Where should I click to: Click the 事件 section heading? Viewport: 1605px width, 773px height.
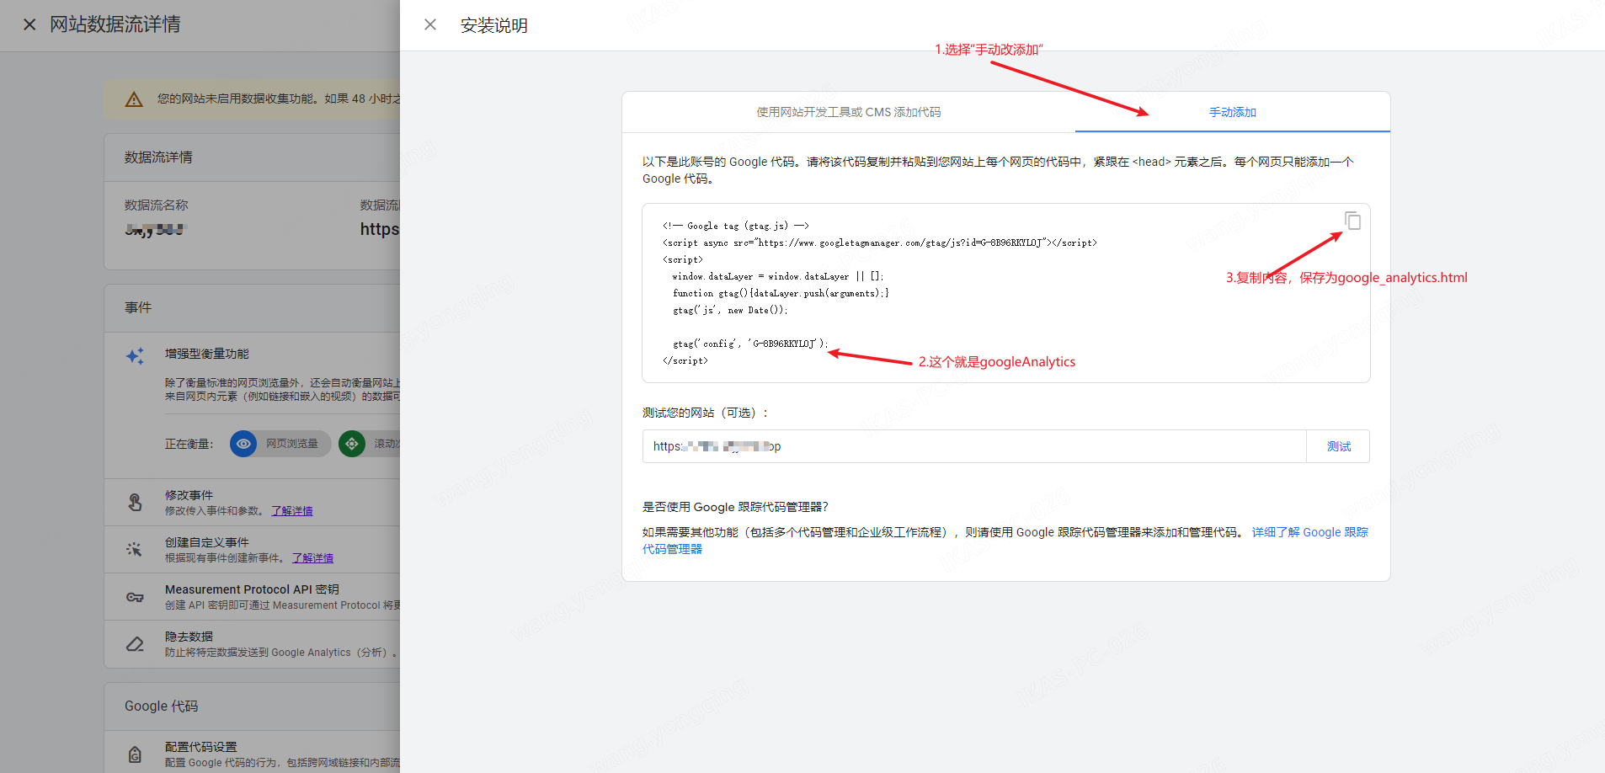[138, 308]
